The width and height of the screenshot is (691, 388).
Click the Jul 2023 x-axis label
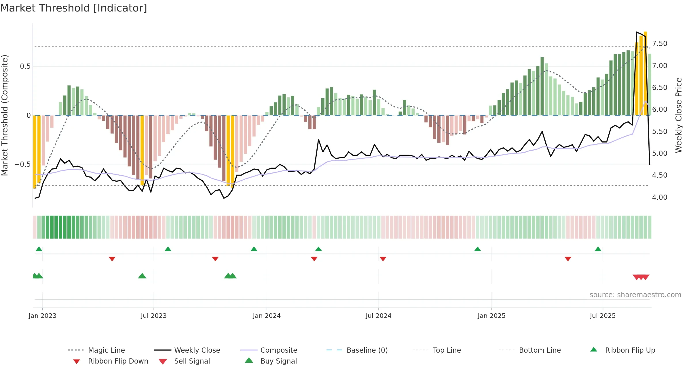(x=154, y=316)
